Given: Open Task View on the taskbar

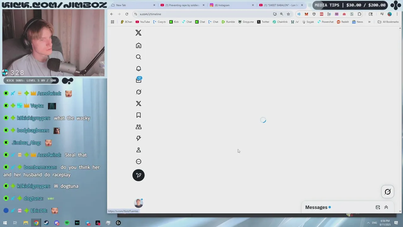Looking at the screenshot, I should (15, 223).
